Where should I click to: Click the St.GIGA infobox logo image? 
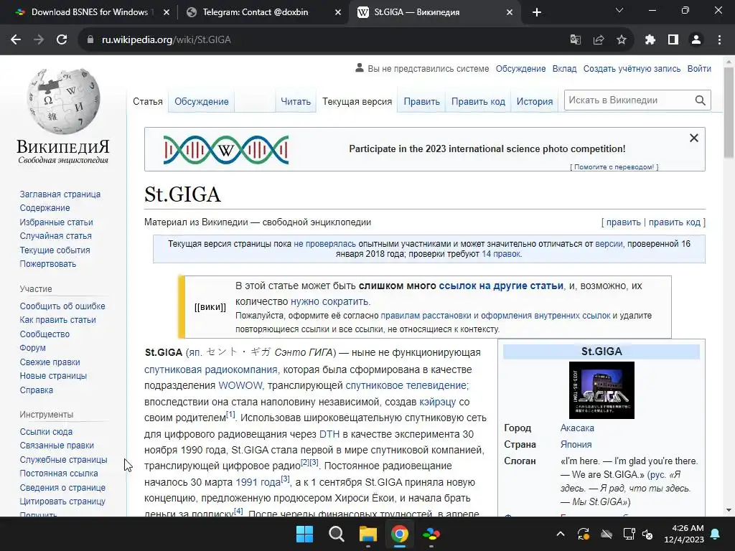[x=601, y=390]
